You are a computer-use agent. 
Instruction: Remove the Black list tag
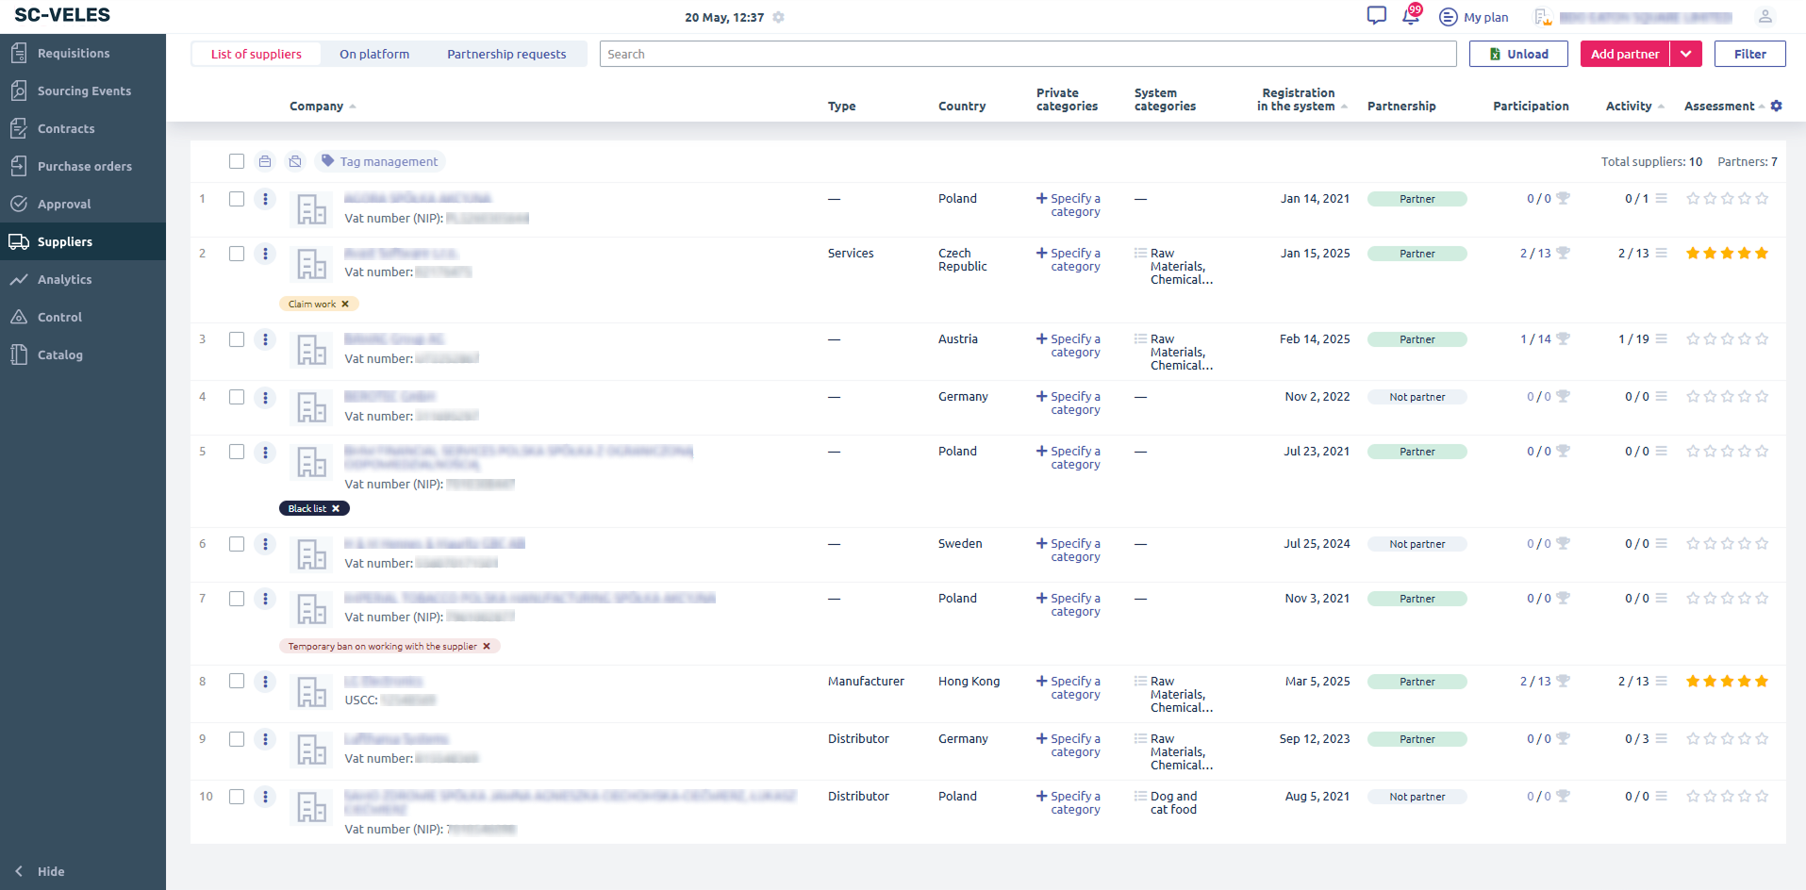336,508
